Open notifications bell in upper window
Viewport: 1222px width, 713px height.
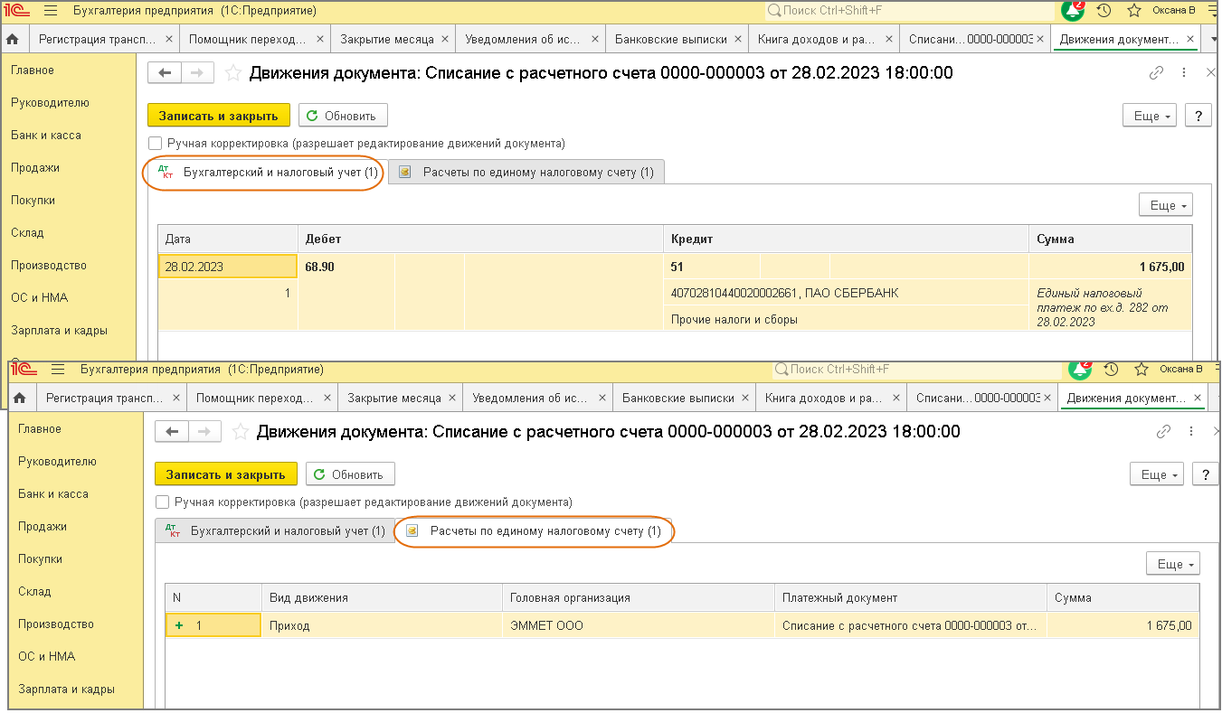click(x=1073, y=11)
